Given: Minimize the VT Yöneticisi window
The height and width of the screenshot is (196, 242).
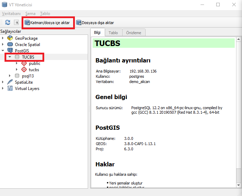Looking at the screenshot, I should point(202,5).
